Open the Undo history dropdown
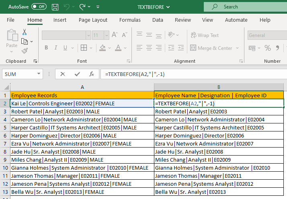Viewport: 287px width, 199px height. 73,7
